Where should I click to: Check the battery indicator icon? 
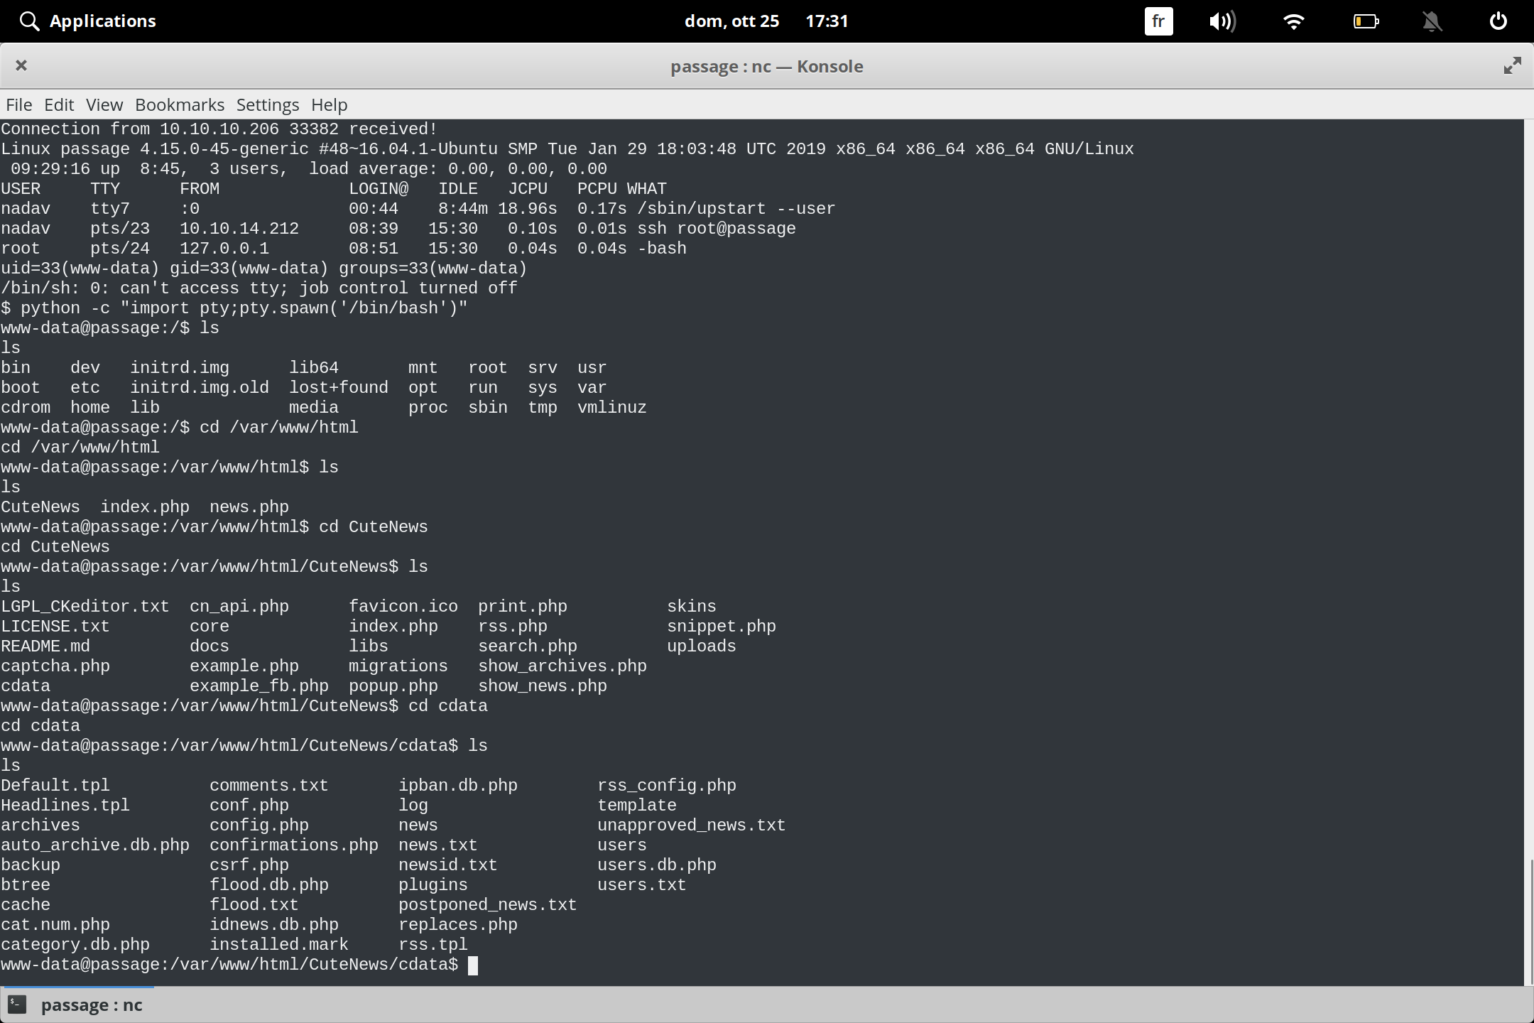point(1365,21)
